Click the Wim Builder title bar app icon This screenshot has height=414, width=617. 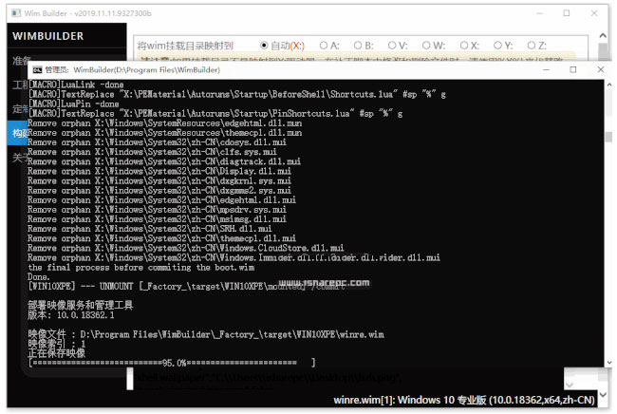[x=16, y=13]
